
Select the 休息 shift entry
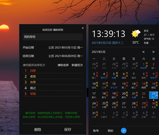pyautogui.click(x=33, y=82)
